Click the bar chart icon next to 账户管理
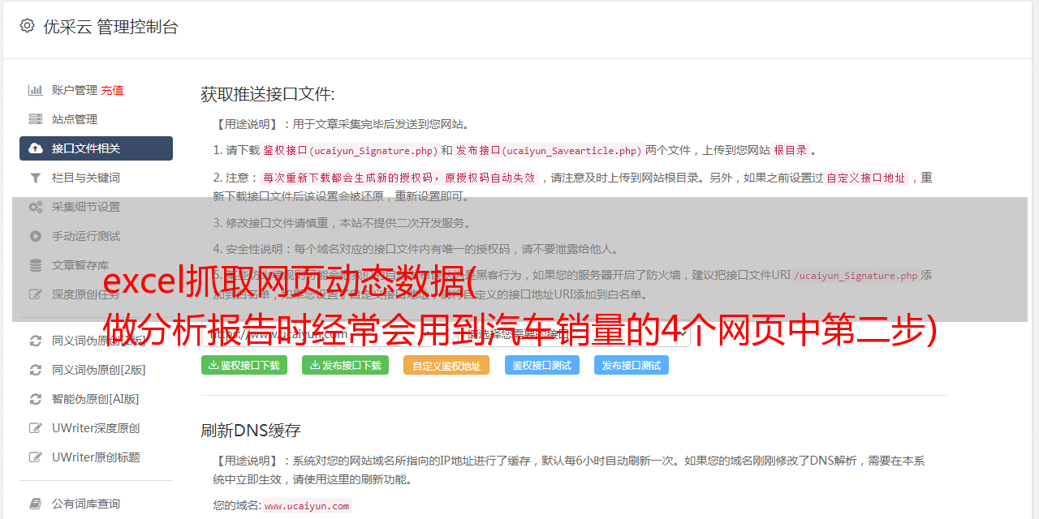This screenshot has width=1039, height=519. [x=36, y=90]
